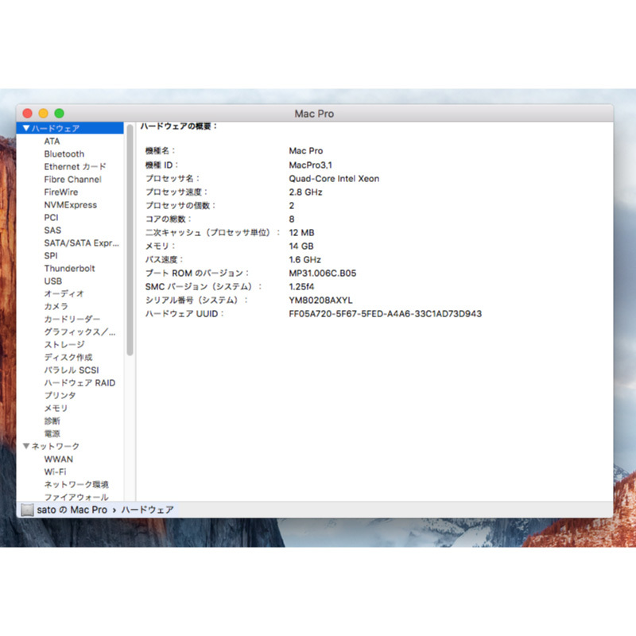Show USB device information
636x636 pixels.
click(52, 281)
